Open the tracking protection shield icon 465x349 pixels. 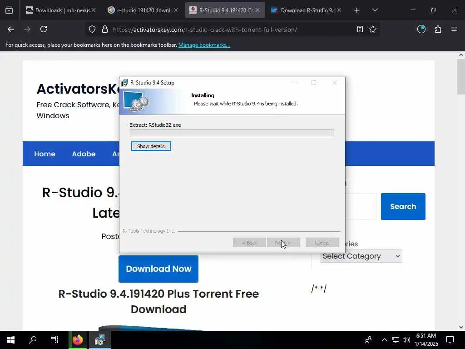(x=92, y=30)
